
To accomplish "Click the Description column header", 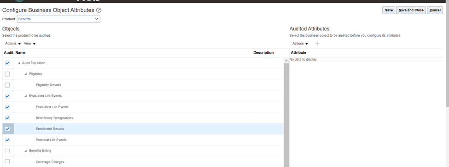I will [x=263, y=53].
